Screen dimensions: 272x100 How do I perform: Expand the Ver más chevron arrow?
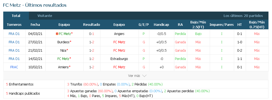144,76
